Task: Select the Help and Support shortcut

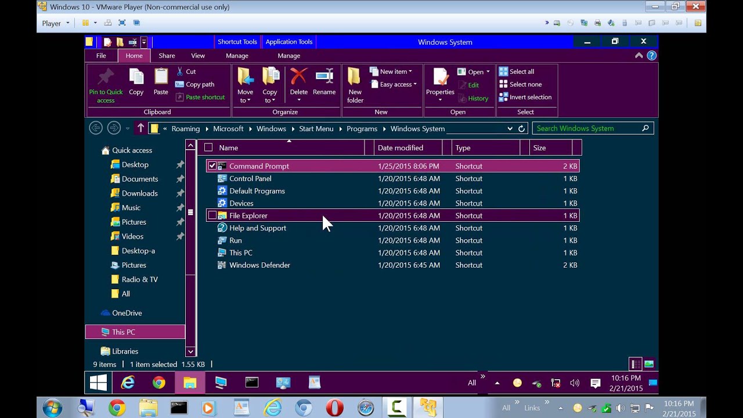Action: pyautogui.click(x=392, y=228)
